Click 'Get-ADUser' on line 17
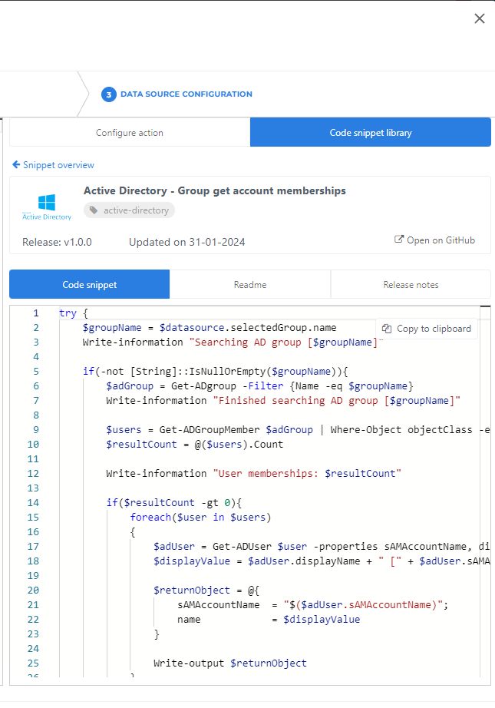Image resolution: width=495 pixels, height=708 pixels. coord(242,546)
